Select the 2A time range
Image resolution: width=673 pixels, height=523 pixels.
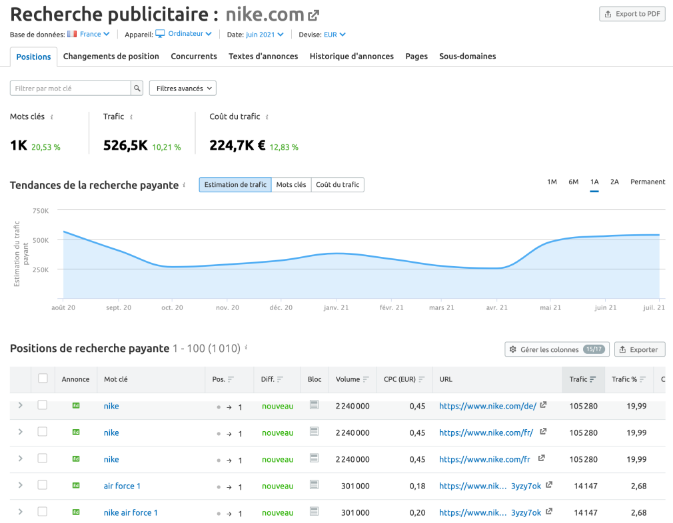point(614,182)
